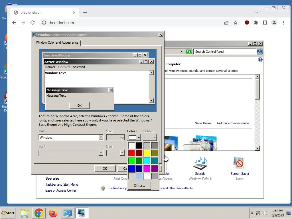Expand the Control Panel address bar dropdown
Image resolution: width=292 pixels, height=219 pixels.
(181, 52)
